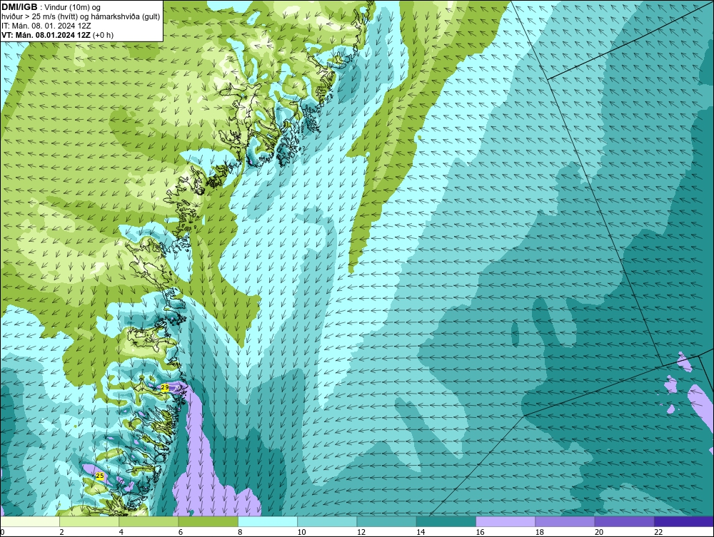Screen dimensions: 714x537
Task: Click the 'DMI/IGB' title text
Action: pos(19,7)
